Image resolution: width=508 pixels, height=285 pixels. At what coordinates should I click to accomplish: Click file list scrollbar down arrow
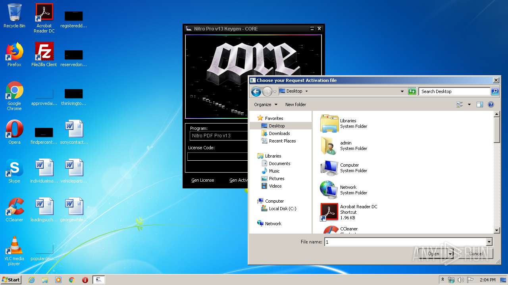(x=497, y=230)
